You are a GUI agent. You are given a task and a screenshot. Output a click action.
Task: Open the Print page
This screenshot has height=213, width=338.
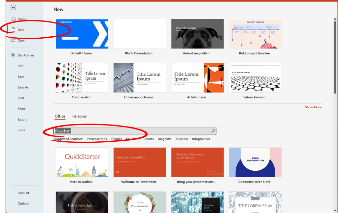tap(21, 98)
